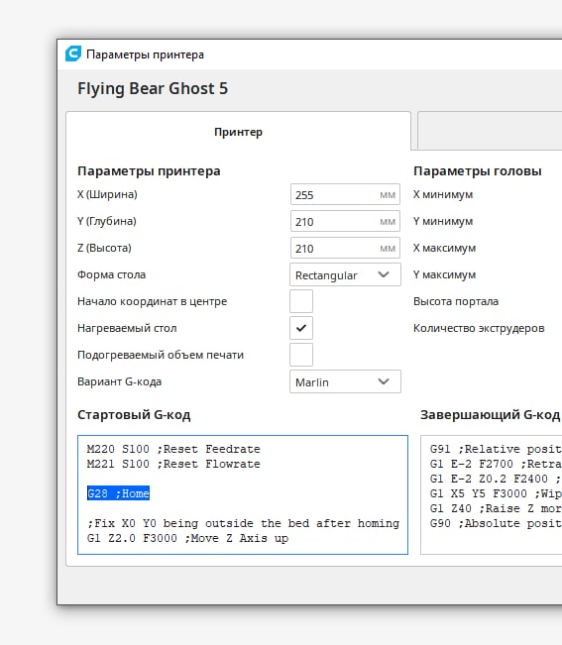Click the Параметры головы section heading

pyautogui.click(x=478, y=170)
